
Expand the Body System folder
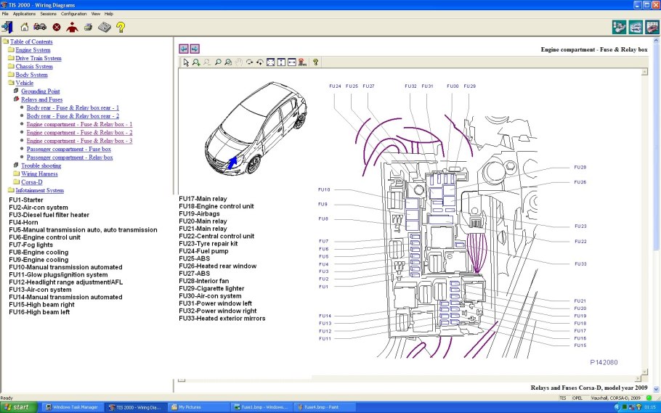click(31, 75)
